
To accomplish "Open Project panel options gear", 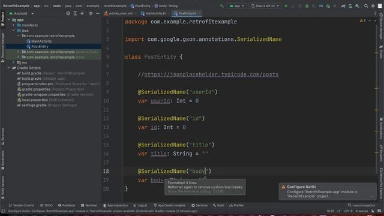I will (91, 13).
